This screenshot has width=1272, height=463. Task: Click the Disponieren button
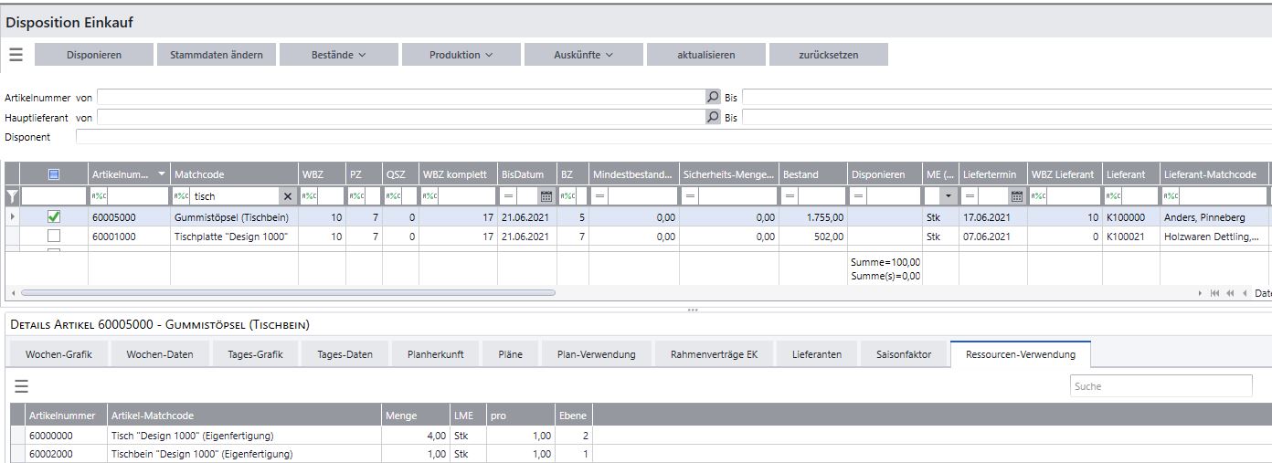coord(94,55)
